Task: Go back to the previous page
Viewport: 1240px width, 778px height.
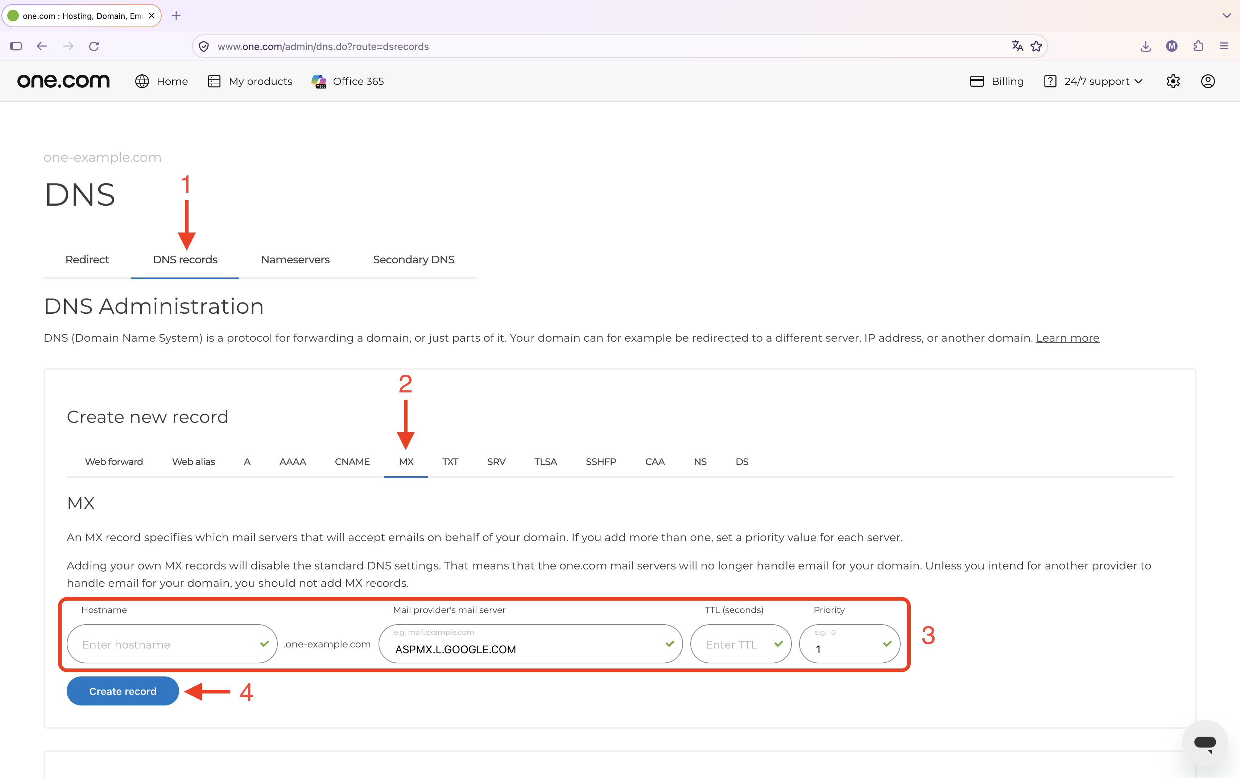Action: (42, 46)
